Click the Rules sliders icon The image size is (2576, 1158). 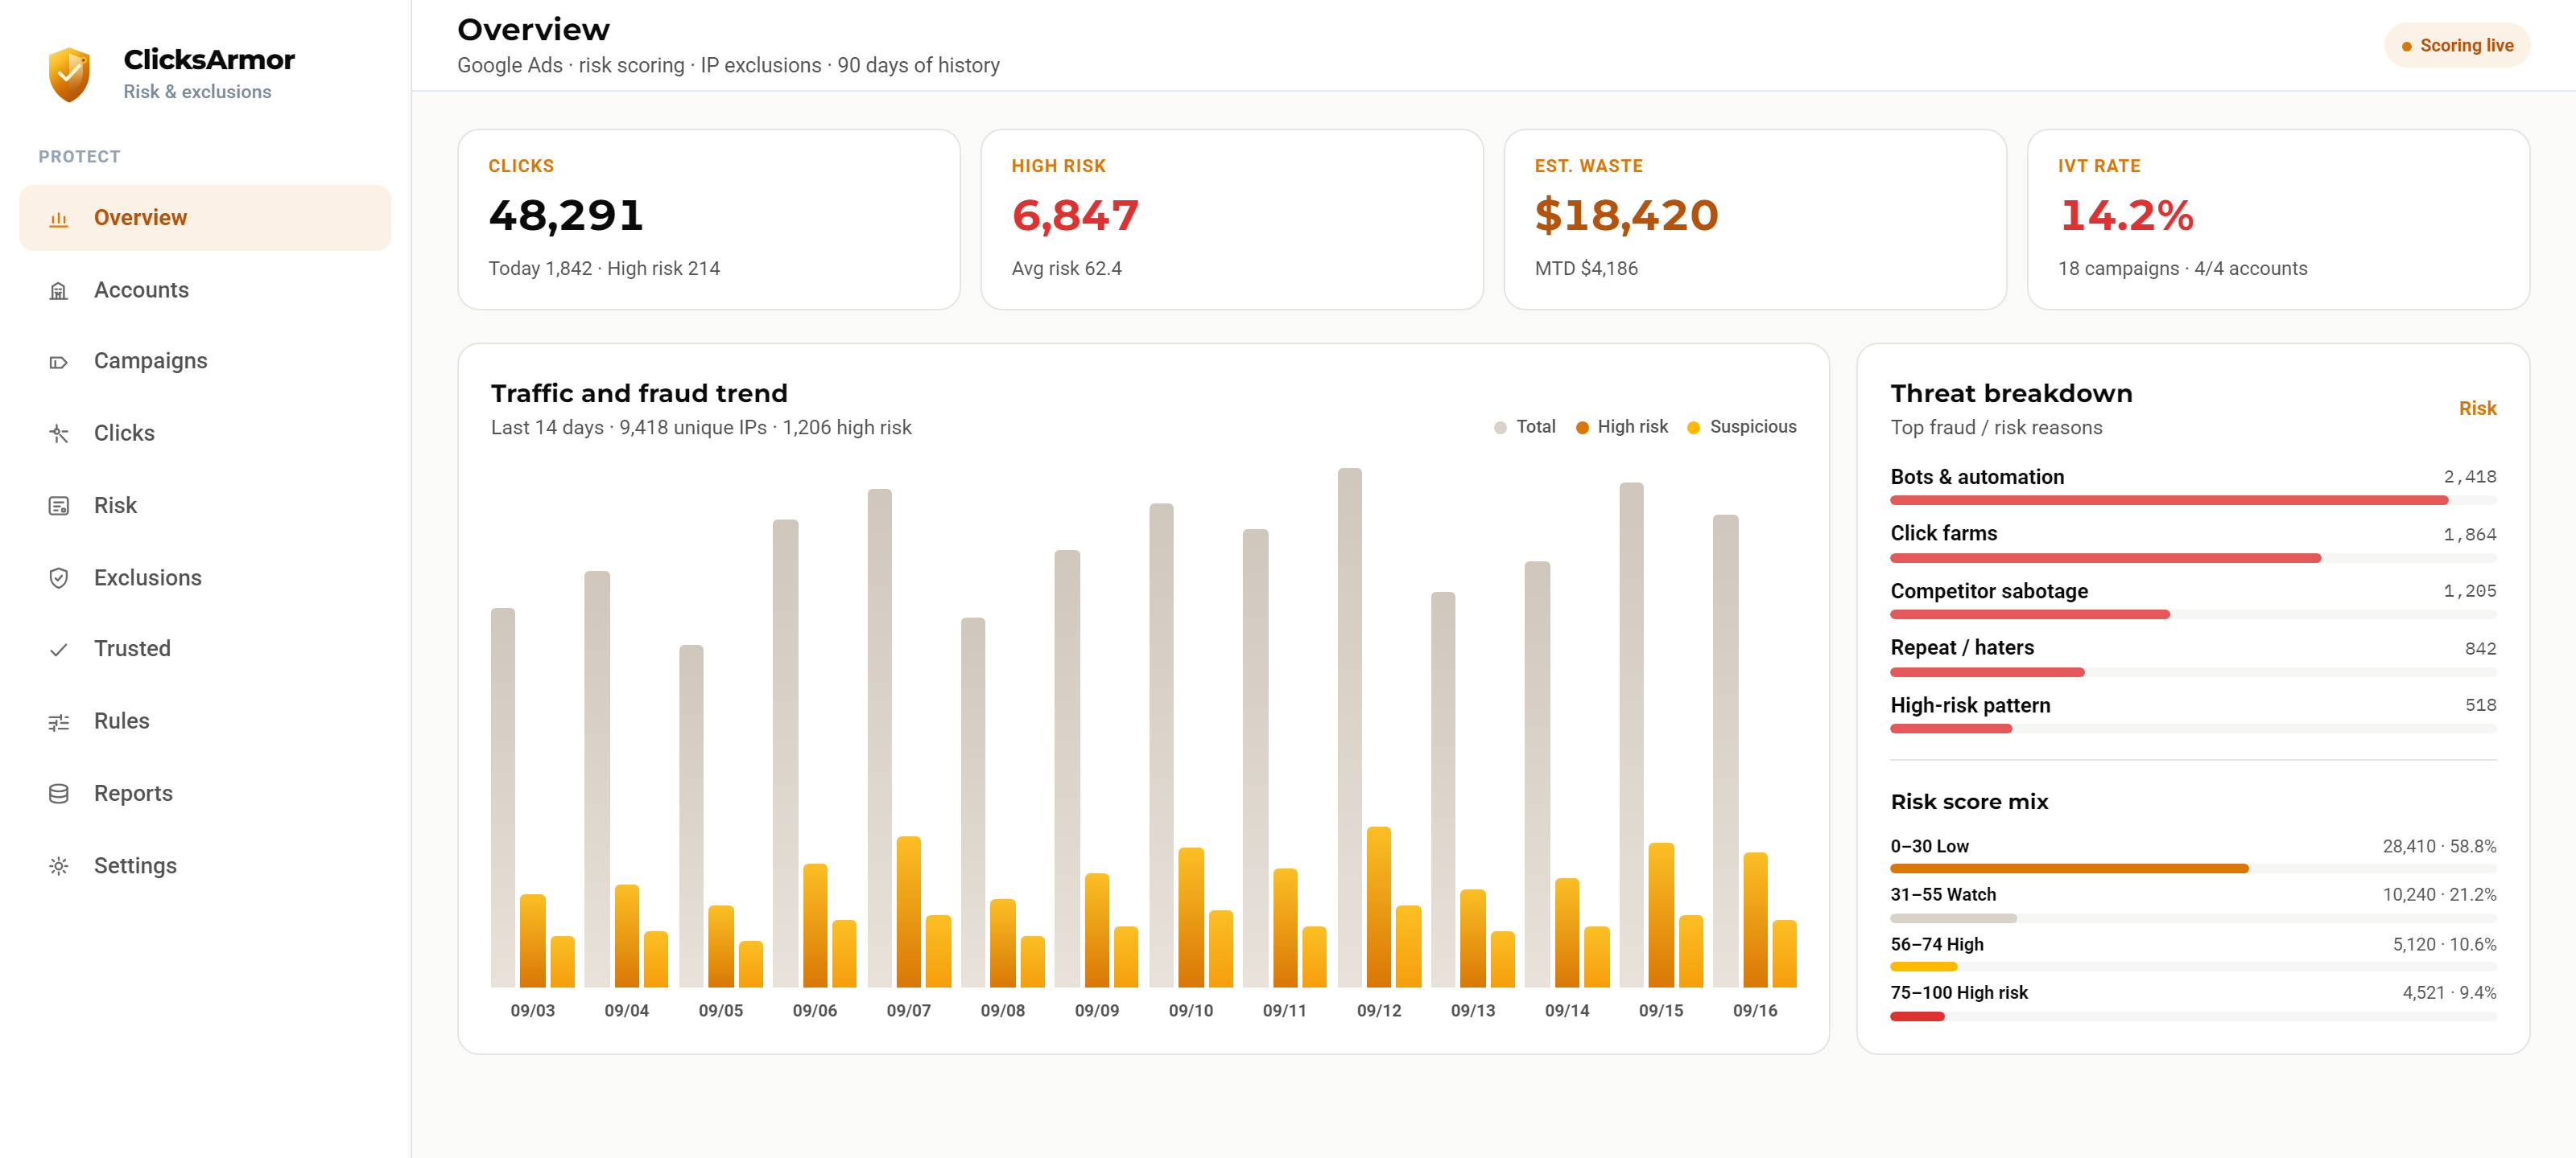click(59, 721)
